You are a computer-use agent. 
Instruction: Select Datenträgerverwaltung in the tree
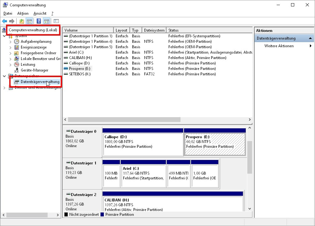pyautogui.click(x=40, y=82)
